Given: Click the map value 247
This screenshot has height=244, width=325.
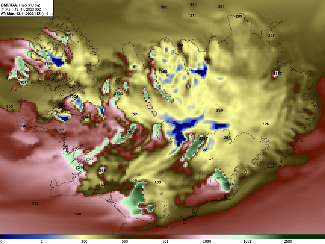Looking at the screenshot, I should 271,35.
